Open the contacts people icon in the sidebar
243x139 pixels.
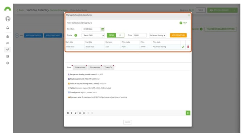coord(8,43)
